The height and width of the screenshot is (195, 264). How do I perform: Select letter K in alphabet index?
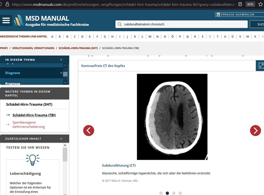[135, 37]
